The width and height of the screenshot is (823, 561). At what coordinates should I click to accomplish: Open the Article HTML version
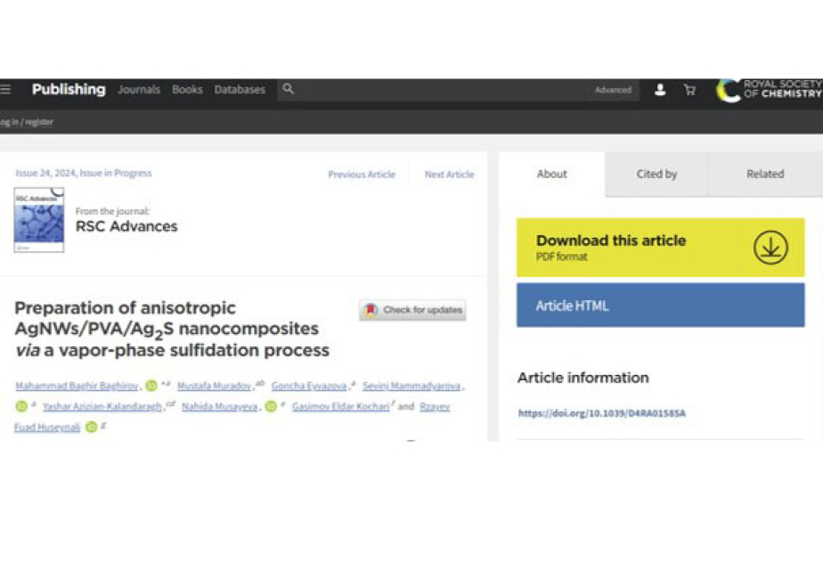pos(660,305)
